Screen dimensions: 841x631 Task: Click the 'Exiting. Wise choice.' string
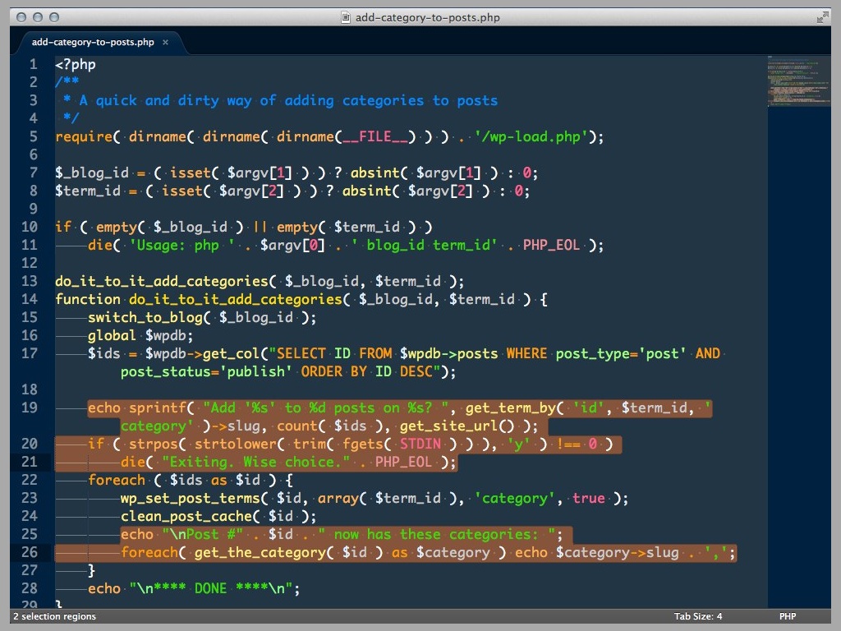256,462
